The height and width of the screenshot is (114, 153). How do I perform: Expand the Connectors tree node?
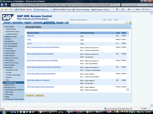click(4, 48)
